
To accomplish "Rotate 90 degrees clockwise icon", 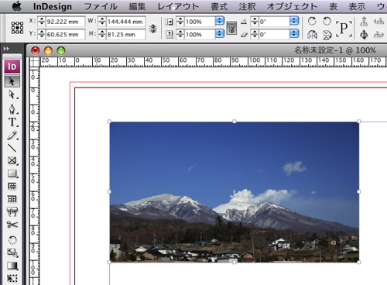I will [312, 21].
